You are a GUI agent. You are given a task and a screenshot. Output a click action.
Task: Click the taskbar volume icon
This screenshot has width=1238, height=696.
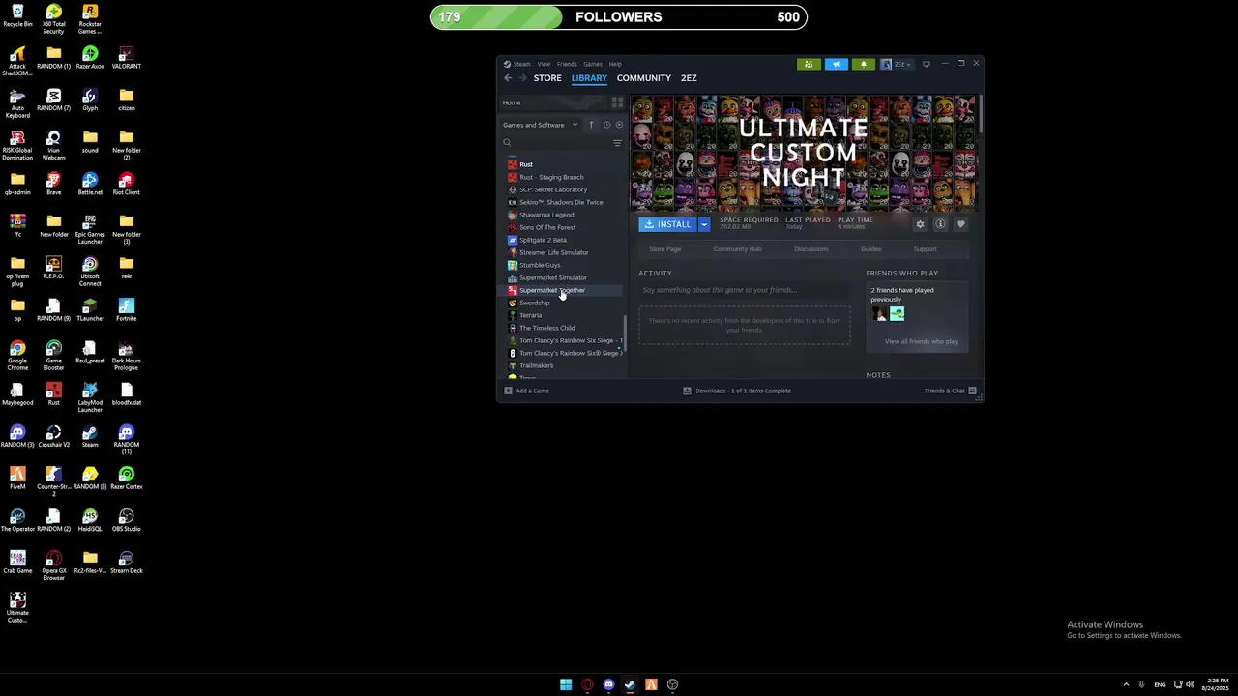(x=1190, y=684)
